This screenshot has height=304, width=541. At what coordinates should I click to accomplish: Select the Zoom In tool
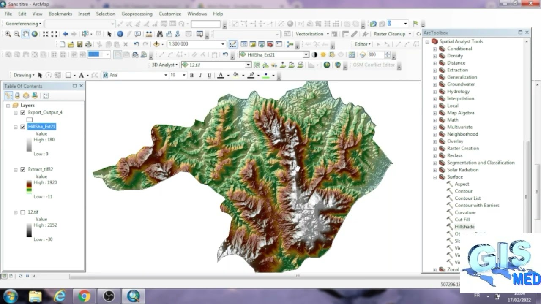pyautogui.click(x=8, y=34)
